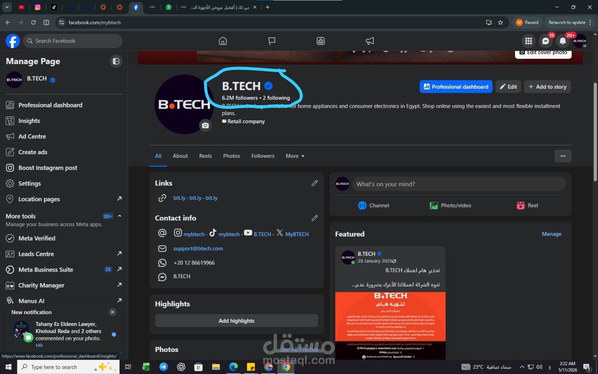Image resolution: width=598 pixels, height=374 pixels.
Task: Open the Professional dashboard chart icon in top navigation
Action: pos(321,41)
